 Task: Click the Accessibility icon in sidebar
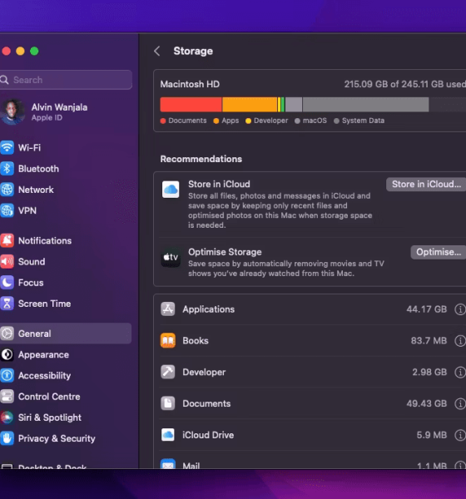coord(7,376)
